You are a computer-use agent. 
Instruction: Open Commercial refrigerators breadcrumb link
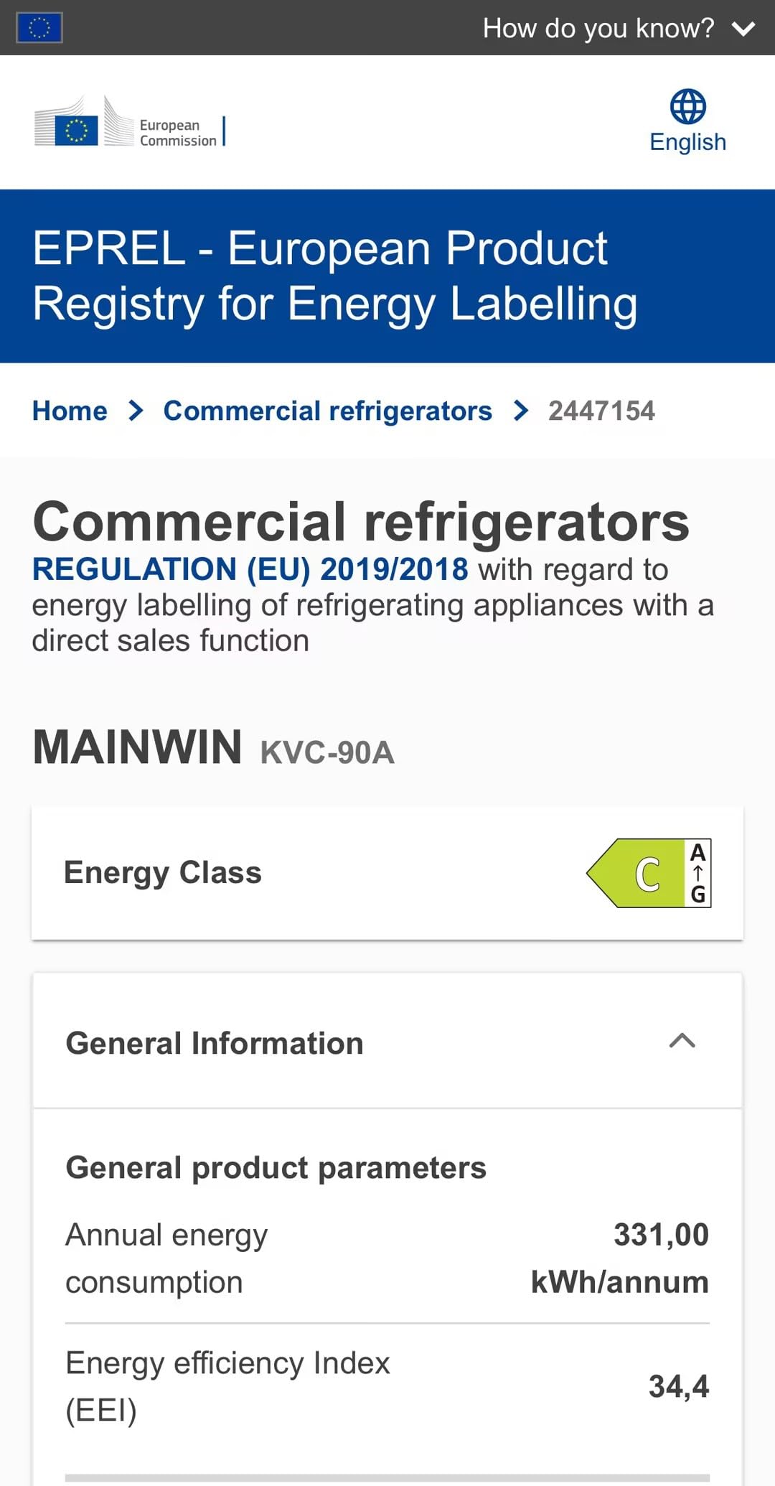328,411
